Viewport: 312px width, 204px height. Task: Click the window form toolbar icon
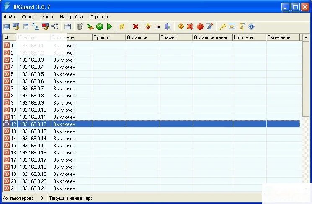click(68, 26)
